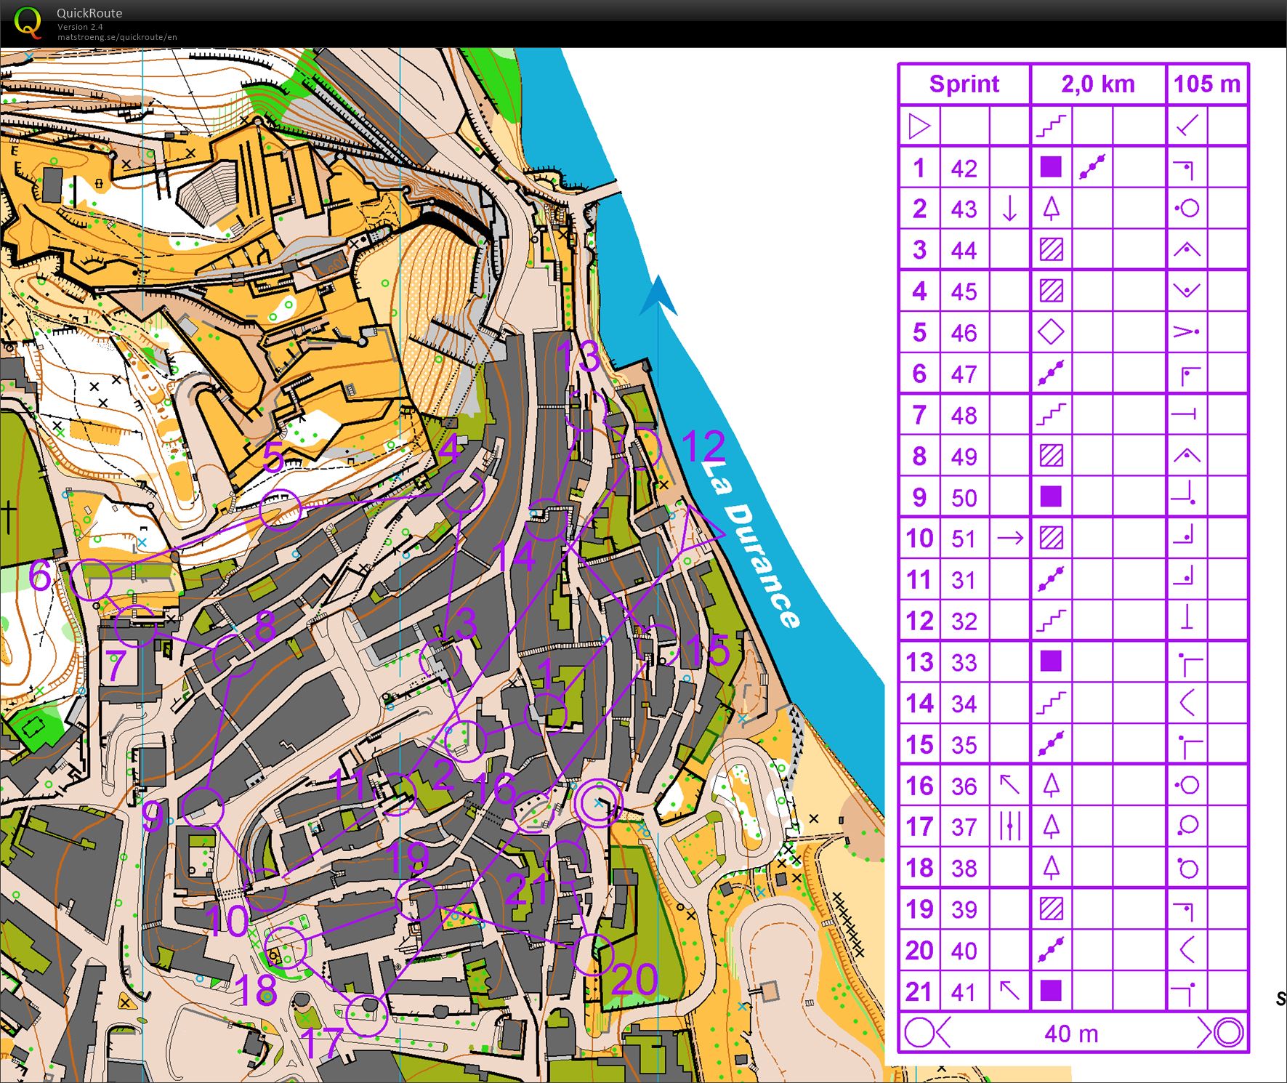Click the downhill arrow in control 2 row
Image resolution: width=1287 pixels, height=1083 pixels.
1010,209
